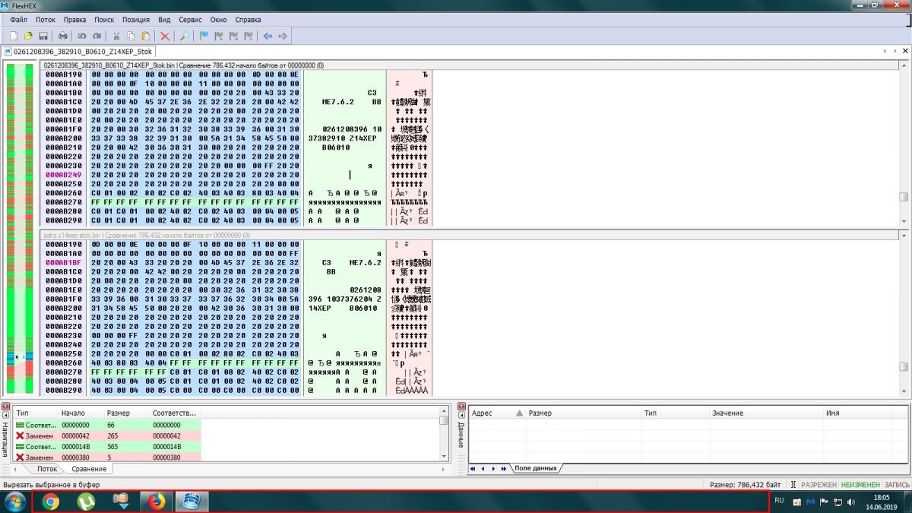Open the Окно menu
This screenshot has width=912, height=513.
click(x=219, y=19)
